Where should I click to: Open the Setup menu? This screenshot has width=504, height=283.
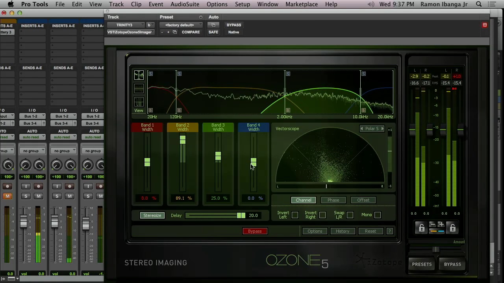tap(243, 4)
